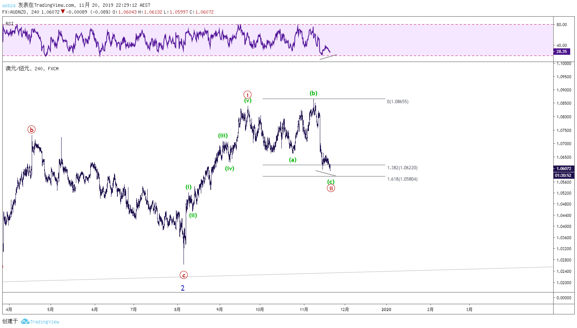Image resolution: width=577 pixels, height=328 pixels.
Task: Click the 12月 date axis label
Action: (x=345, y=309)
